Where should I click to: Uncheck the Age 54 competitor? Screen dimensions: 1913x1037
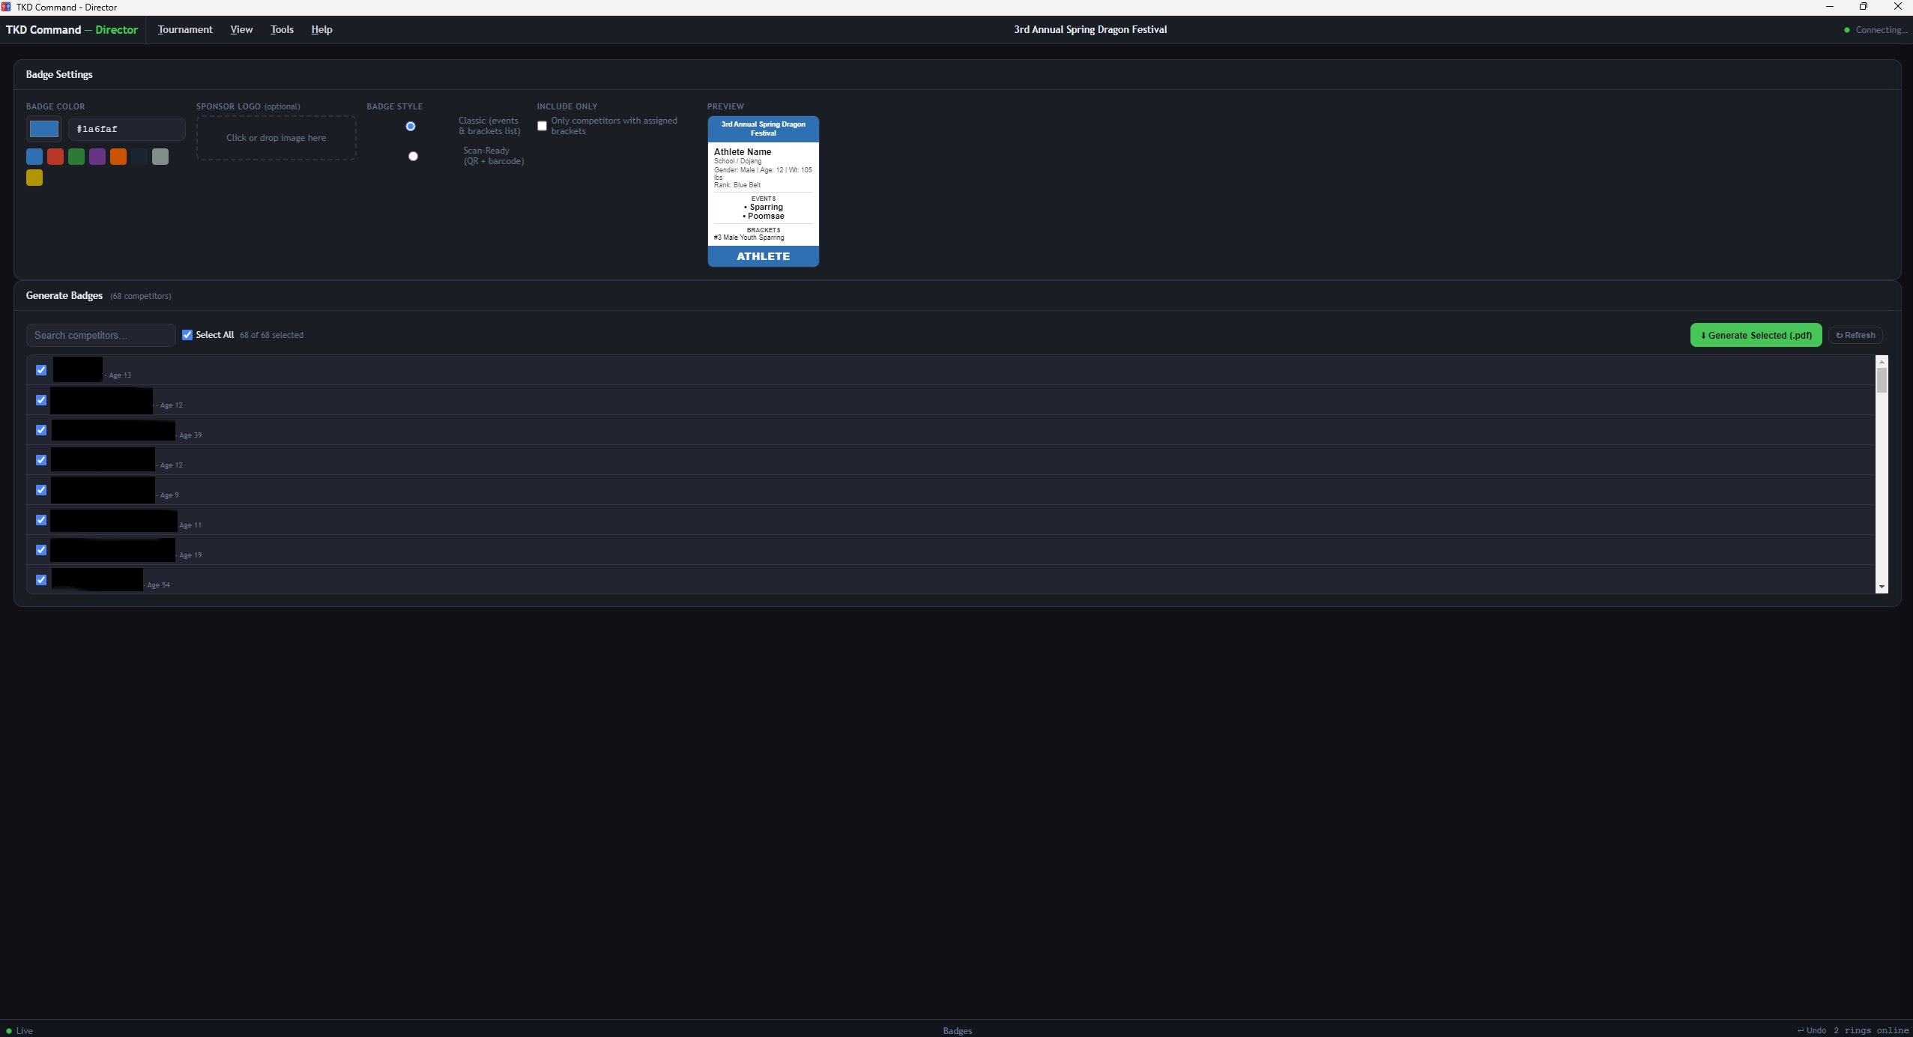(41, 580)
